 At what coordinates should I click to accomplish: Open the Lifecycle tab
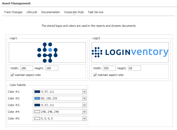pyautogui.click(x=32, y=12)
